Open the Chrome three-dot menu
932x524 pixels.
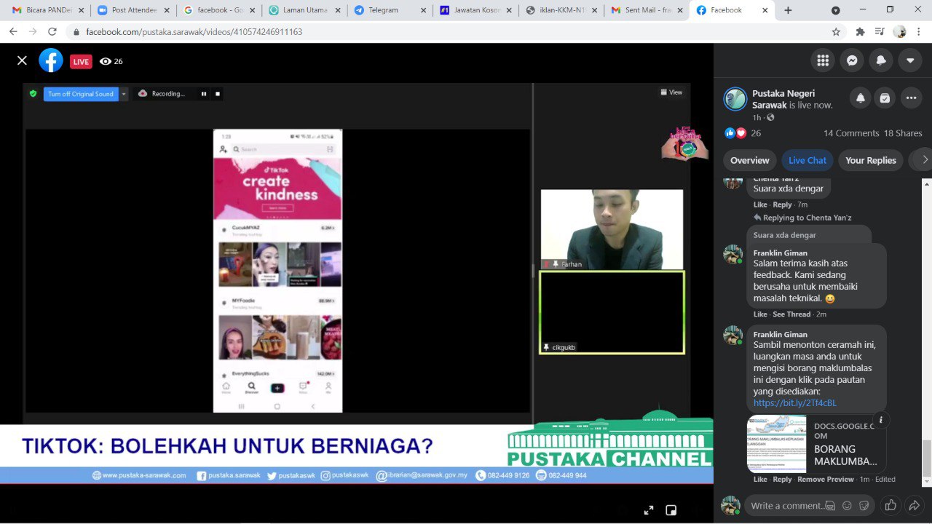tap(920, 32)
